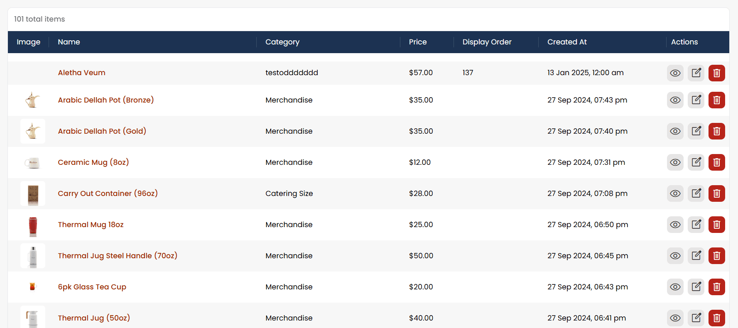738x328 pixels.
Task: Click eye icon for Thermal Jug (50oz)
Action: click(x=675, y=318)
